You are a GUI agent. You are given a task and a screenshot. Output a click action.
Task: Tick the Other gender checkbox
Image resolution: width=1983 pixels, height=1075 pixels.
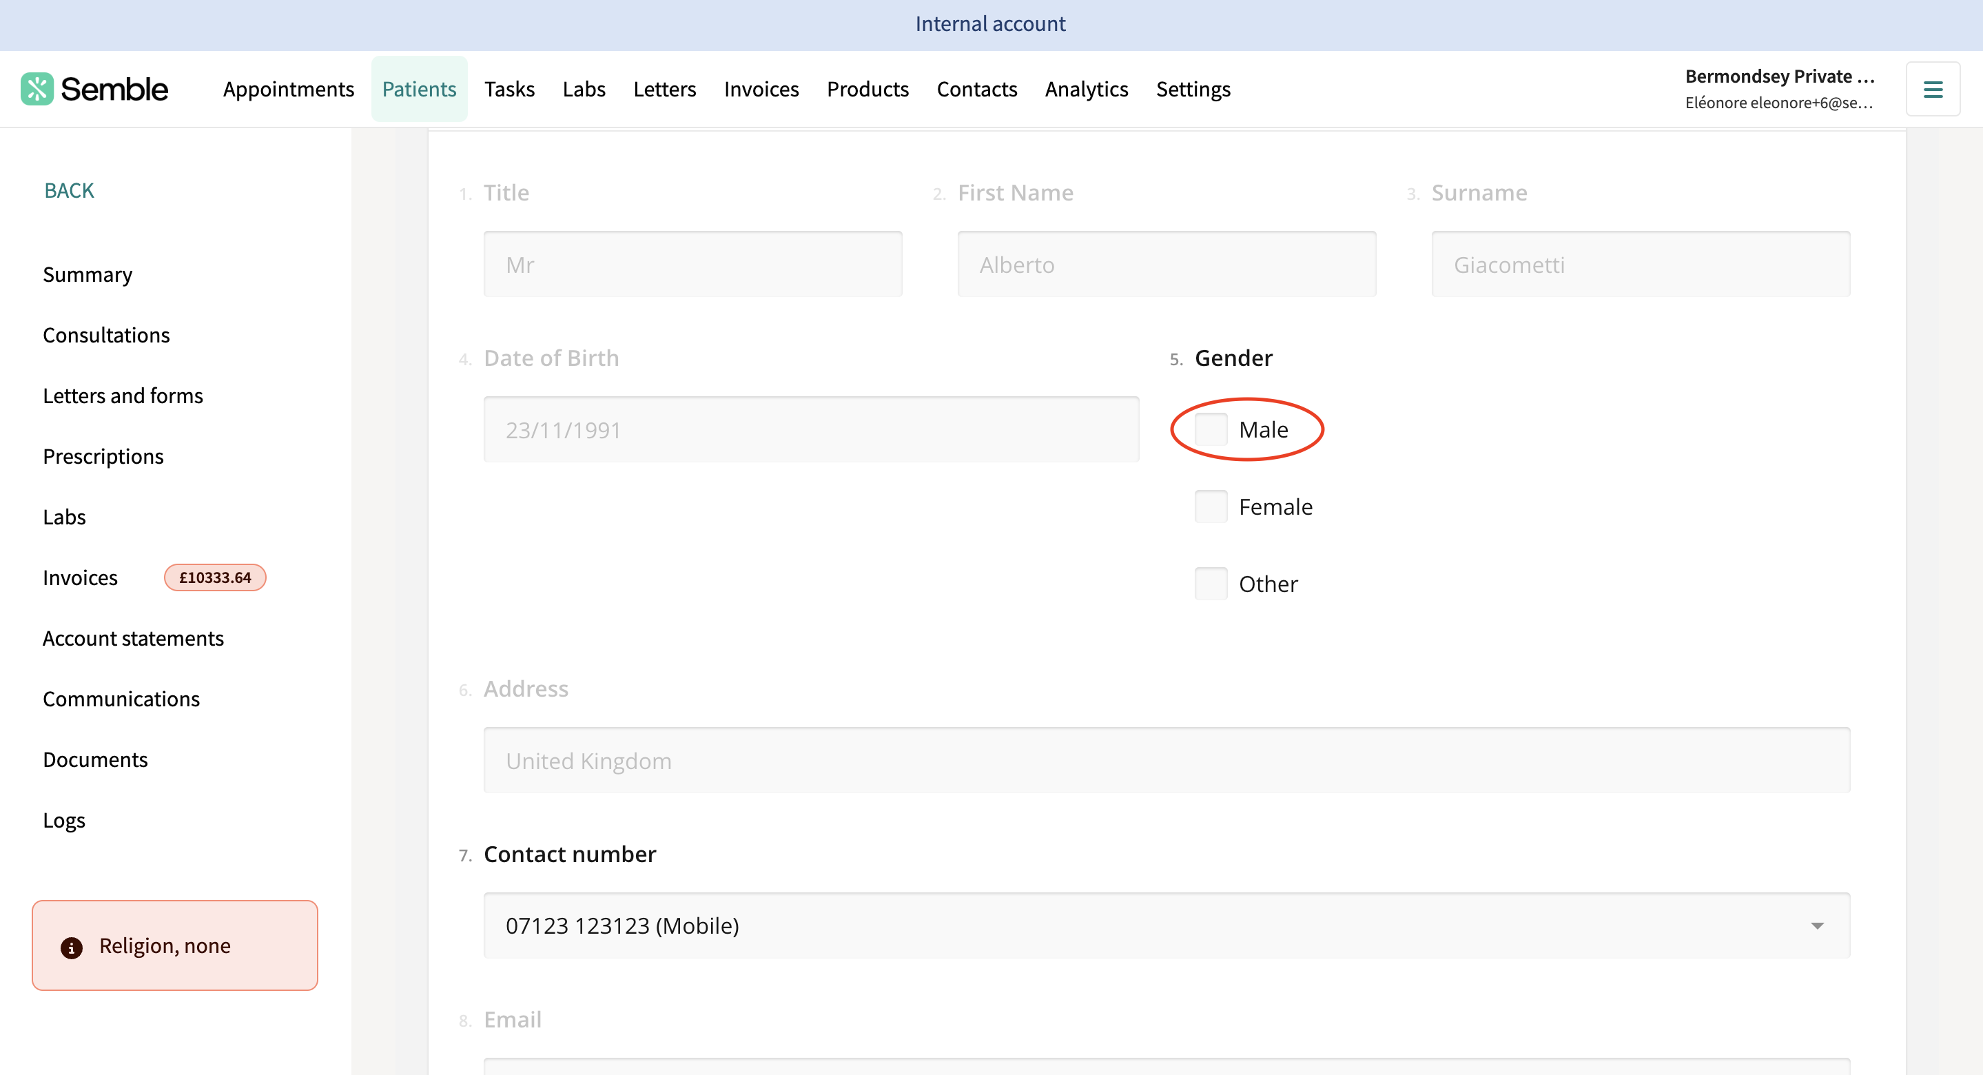pos(1211,583)
